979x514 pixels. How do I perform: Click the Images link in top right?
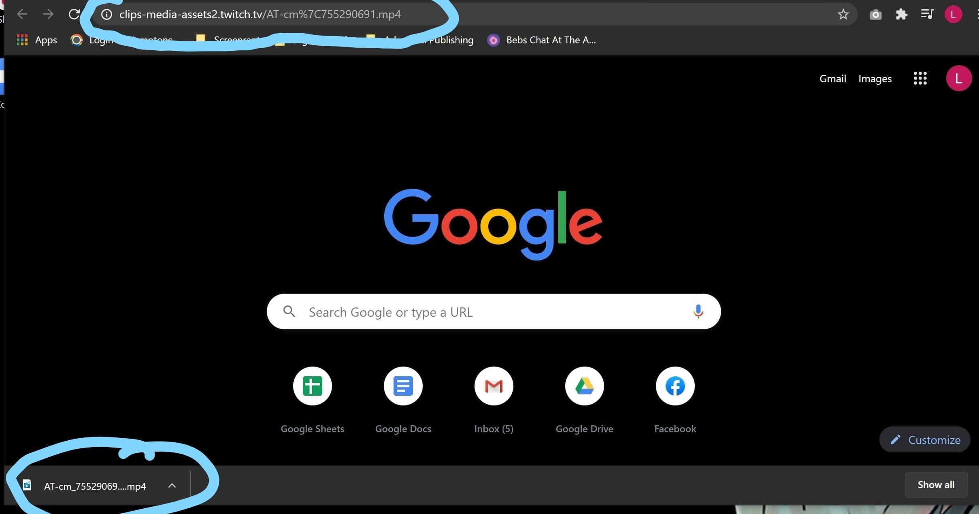875,78
